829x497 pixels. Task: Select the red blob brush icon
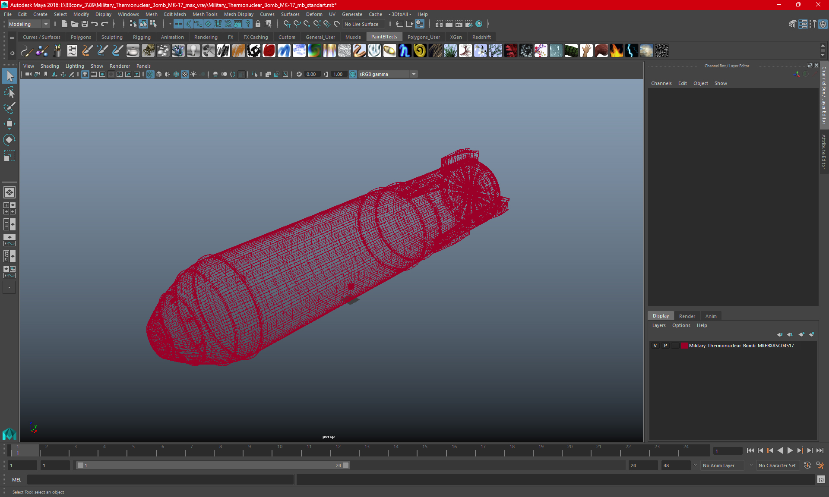tap(269, 51)
